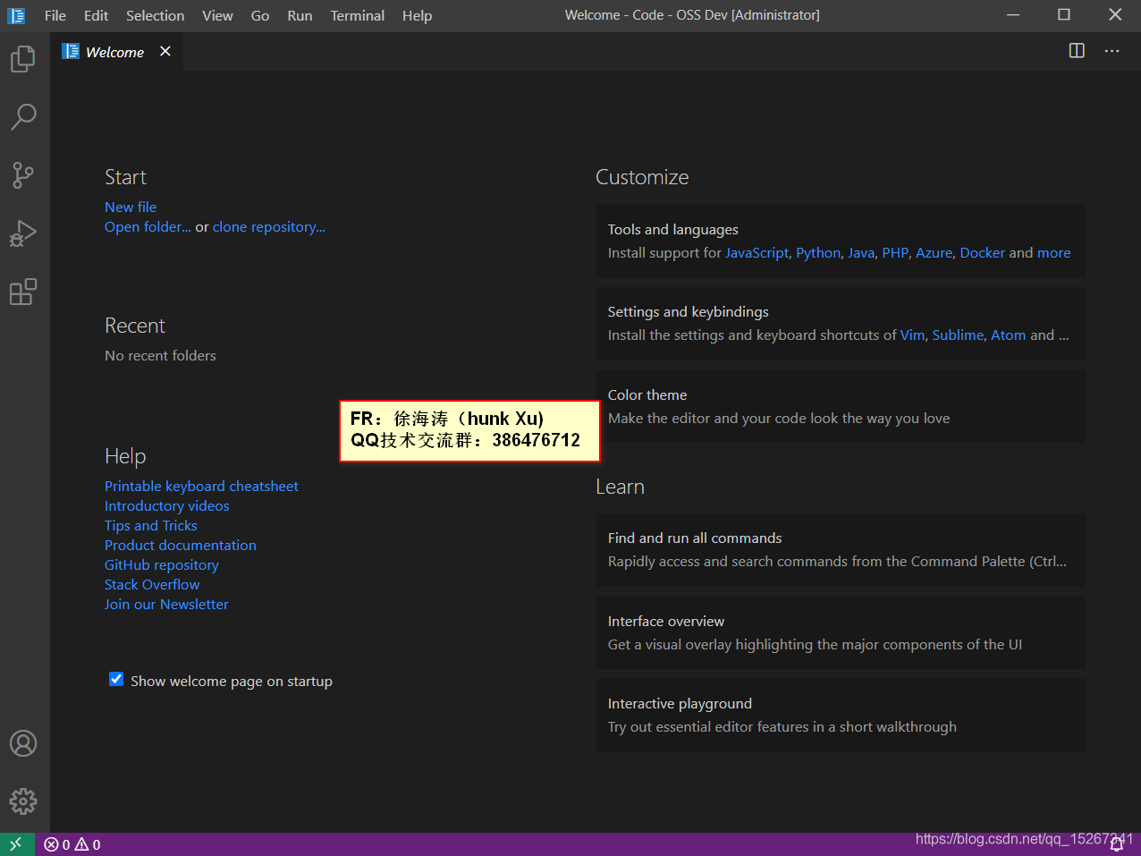The image size is (1141, 856).
Task: Open the Source Control view
Action: tap(23, 174)
